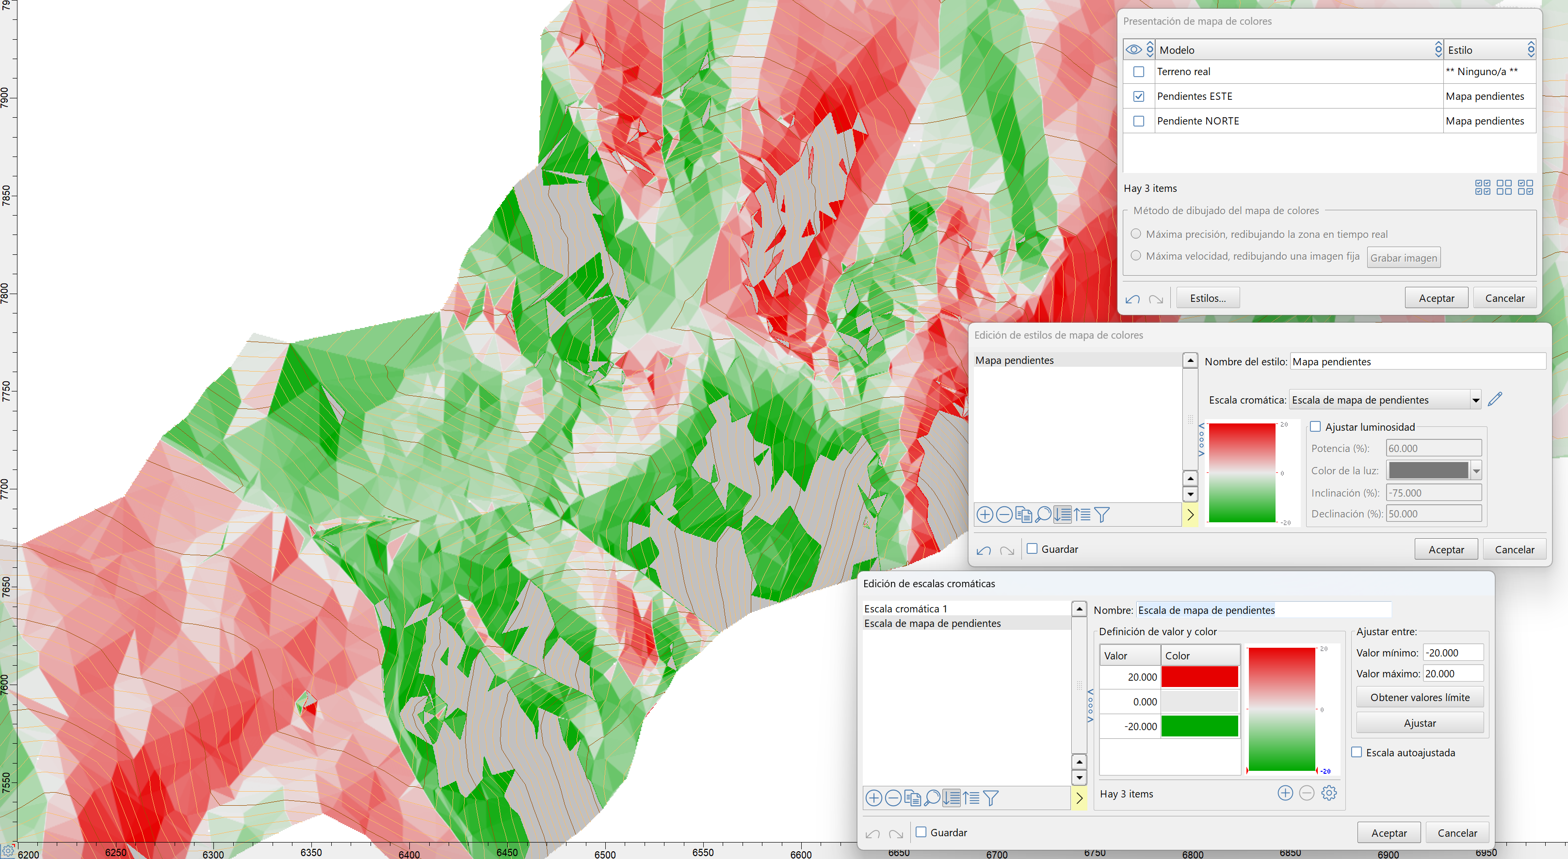Tick the Escala autoajustada checkbox
Viewport: 1568px width, 859px height.
(1357, 752)
